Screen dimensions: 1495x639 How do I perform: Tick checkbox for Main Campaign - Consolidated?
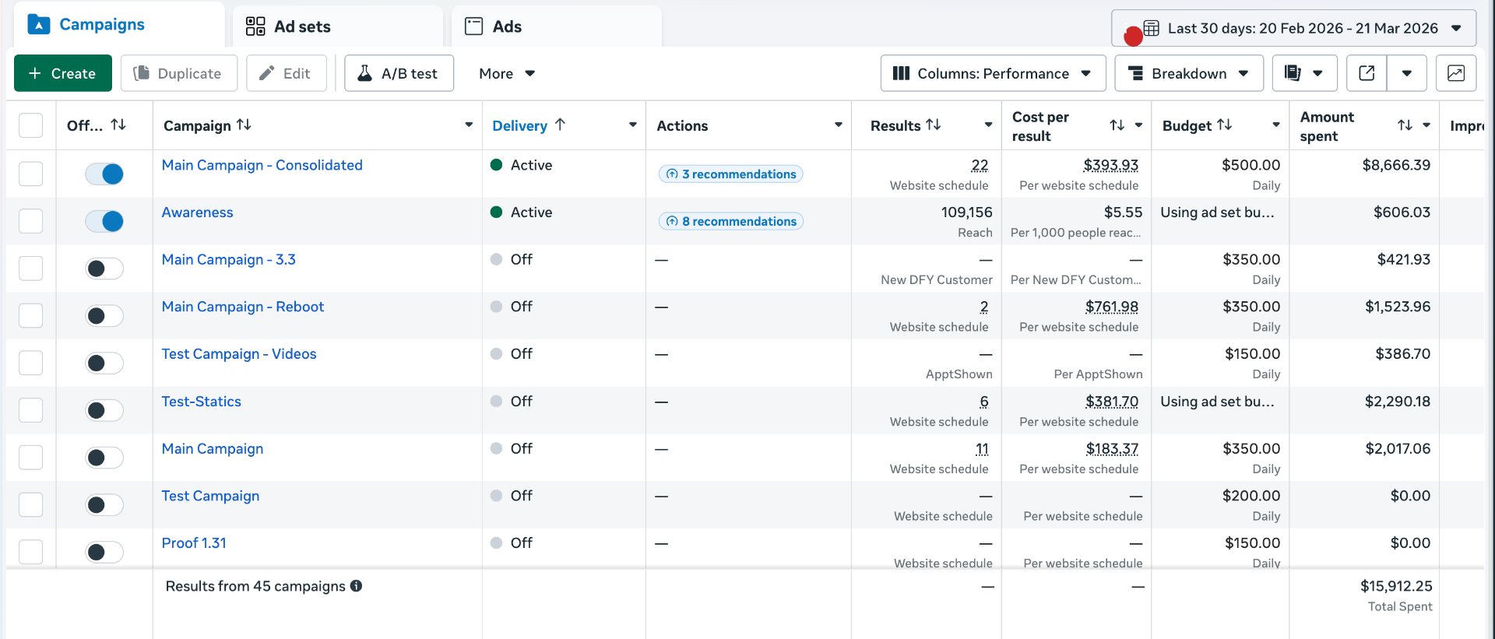pos(30,174)
